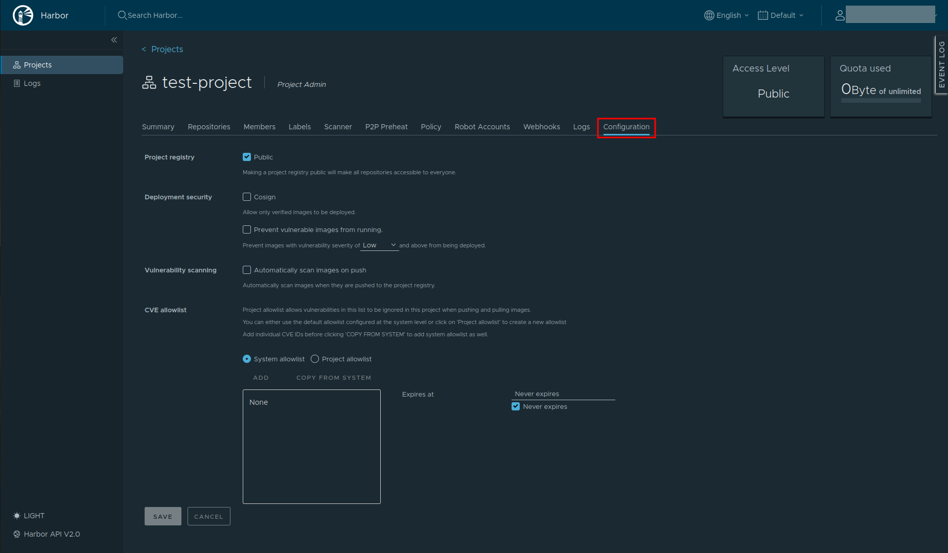
Task: Click the search magnifier icon
Action: pos(122,15)
